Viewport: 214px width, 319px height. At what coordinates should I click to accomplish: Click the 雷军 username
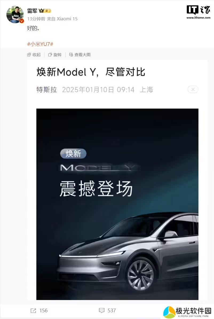coord(32,11)
